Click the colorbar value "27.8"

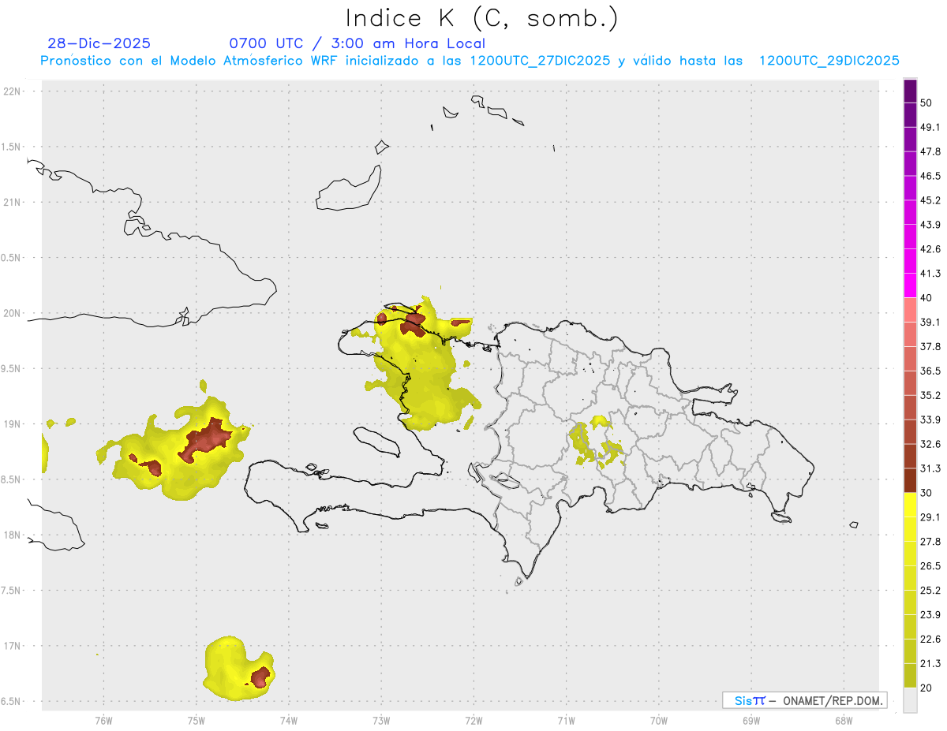click(930, 542)
